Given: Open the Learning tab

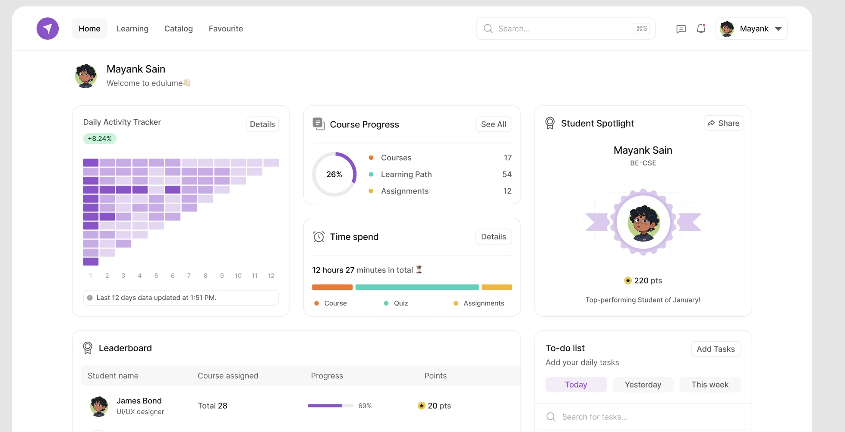Looking at the screenshot, I should (132, 29).
